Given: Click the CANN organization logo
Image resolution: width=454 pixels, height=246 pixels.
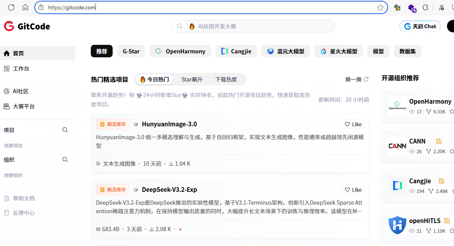Looking at the screenshot, I should click(397, 146).
